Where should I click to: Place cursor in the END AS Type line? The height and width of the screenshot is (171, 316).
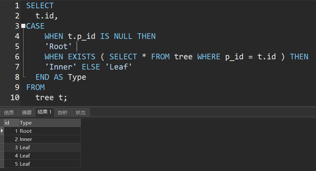[61, 77]
